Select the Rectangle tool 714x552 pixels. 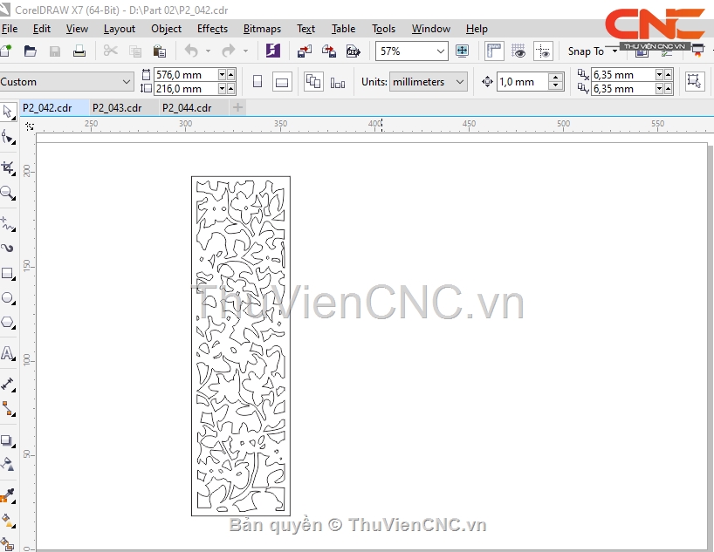8,274
